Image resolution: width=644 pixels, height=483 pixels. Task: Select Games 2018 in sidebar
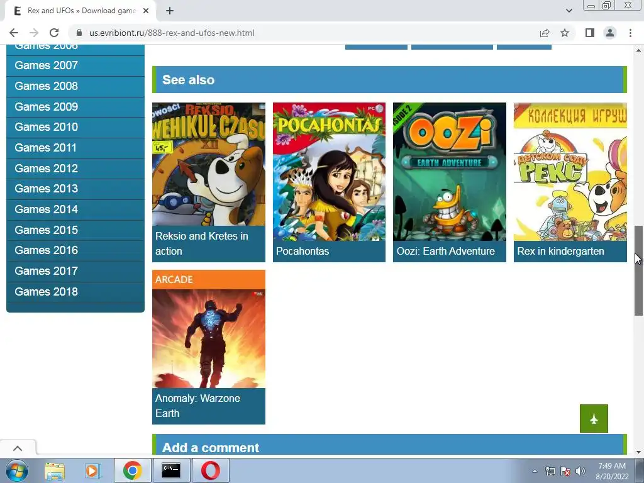pos(75,292)
